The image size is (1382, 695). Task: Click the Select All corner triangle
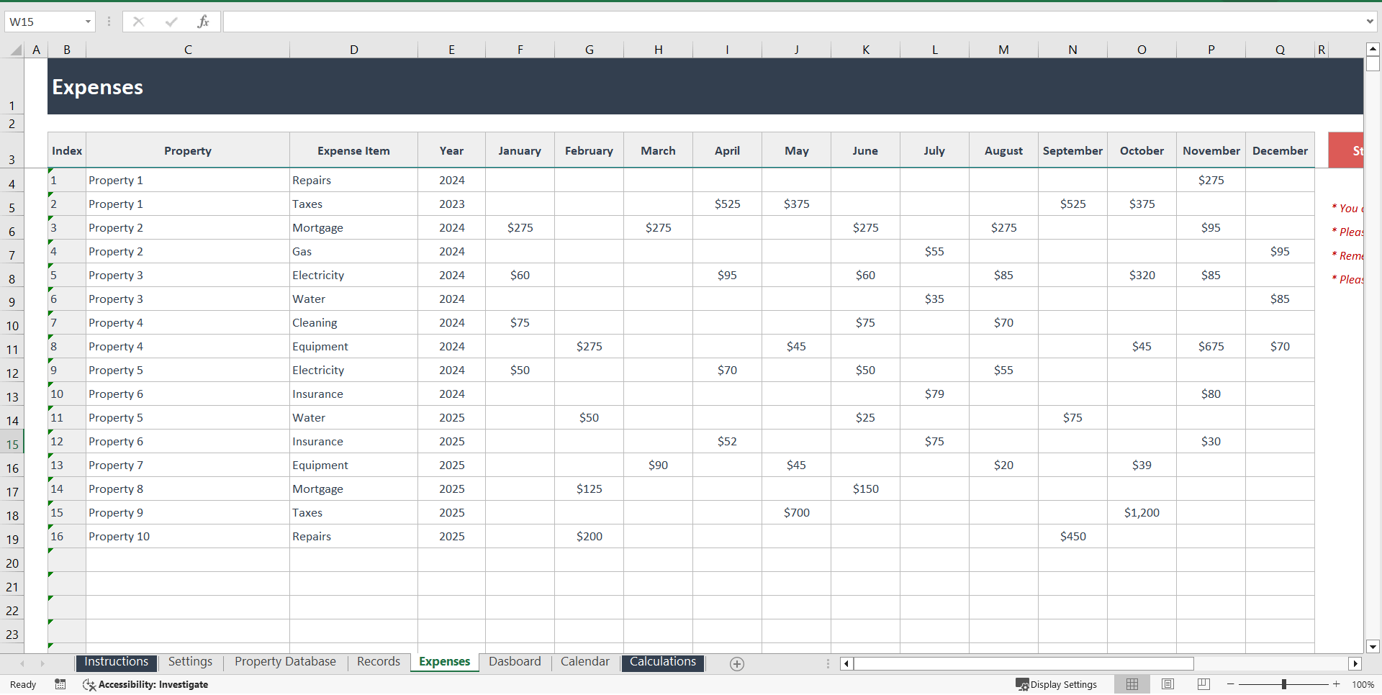[15, 50]
